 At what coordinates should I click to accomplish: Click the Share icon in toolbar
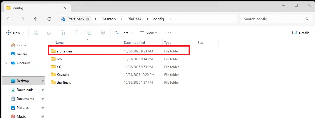[x=90, y=33]
